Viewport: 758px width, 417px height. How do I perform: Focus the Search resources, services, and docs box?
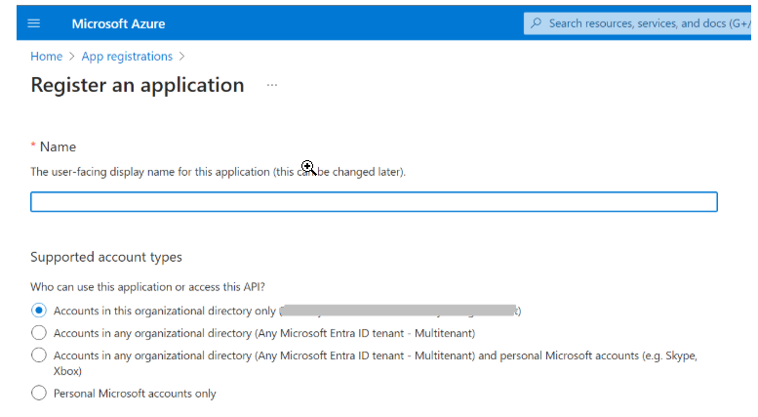coord(644,23)
